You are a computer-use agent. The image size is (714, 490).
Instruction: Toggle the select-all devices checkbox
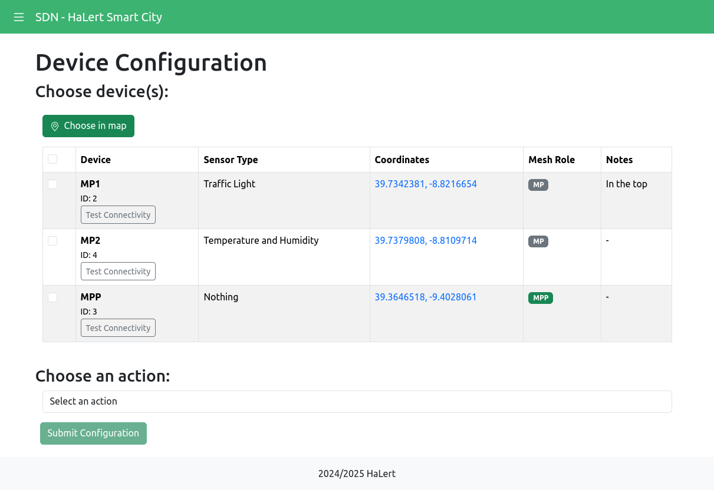pyautogui.click(x=52, y=159)
